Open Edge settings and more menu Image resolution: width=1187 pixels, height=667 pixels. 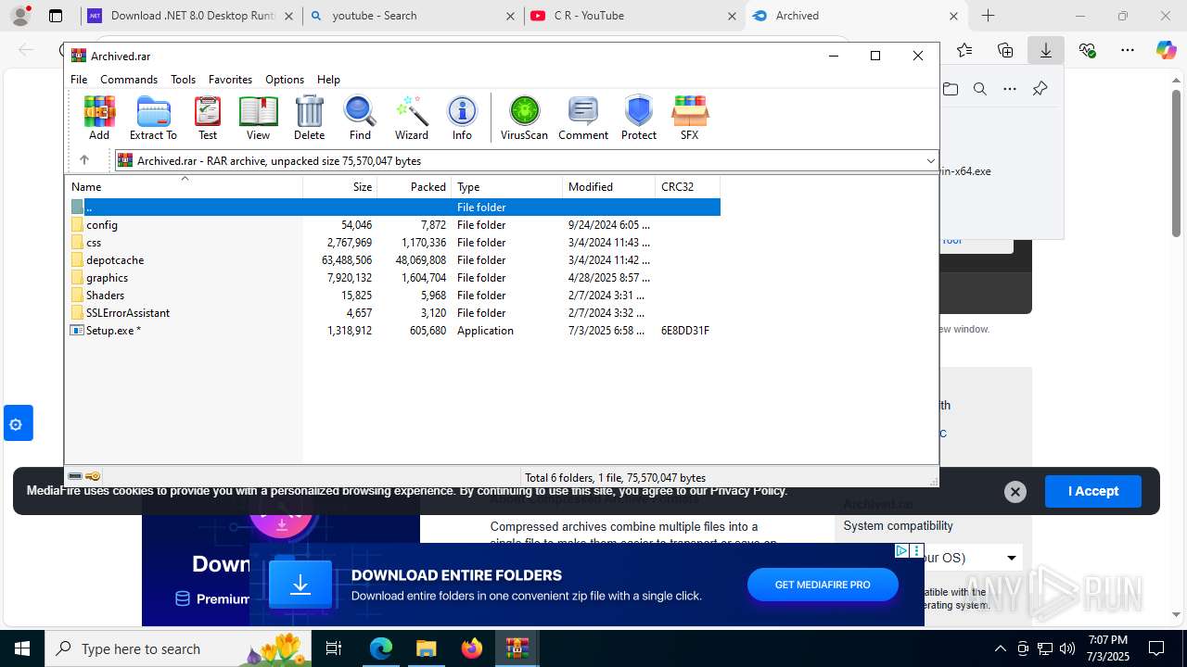click(1128, 50)
